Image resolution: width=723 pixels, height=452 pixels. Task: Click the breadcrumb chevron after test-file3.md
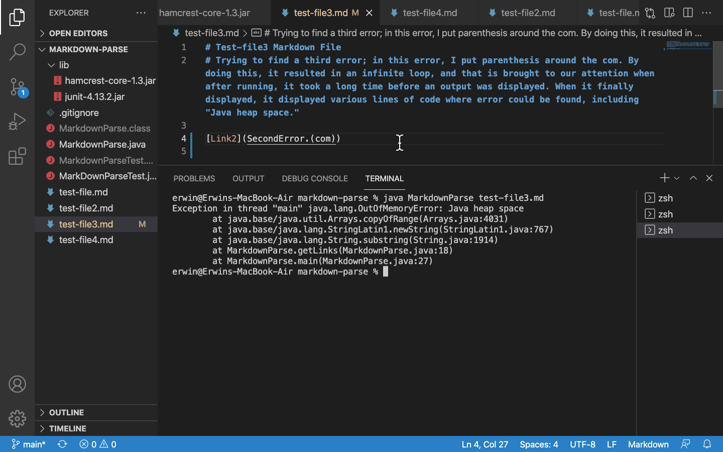[245, 33]
